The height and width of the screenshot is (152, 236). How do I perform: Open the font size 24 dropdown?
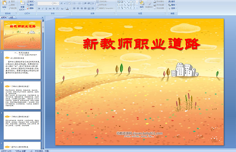coord(56,3)
